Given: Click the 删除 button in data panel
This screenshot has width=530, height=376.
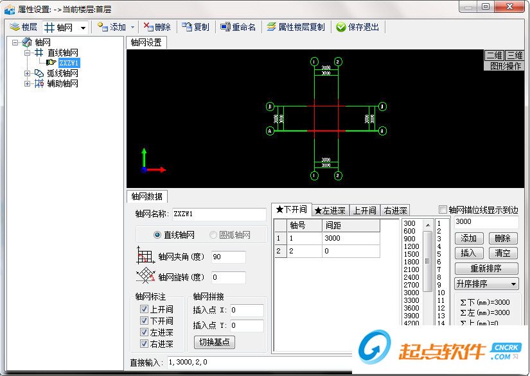Looking at the screenshot, I should pos(503,238).
